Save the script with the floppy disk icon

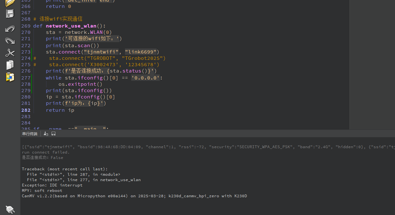[x=10, y=14]
